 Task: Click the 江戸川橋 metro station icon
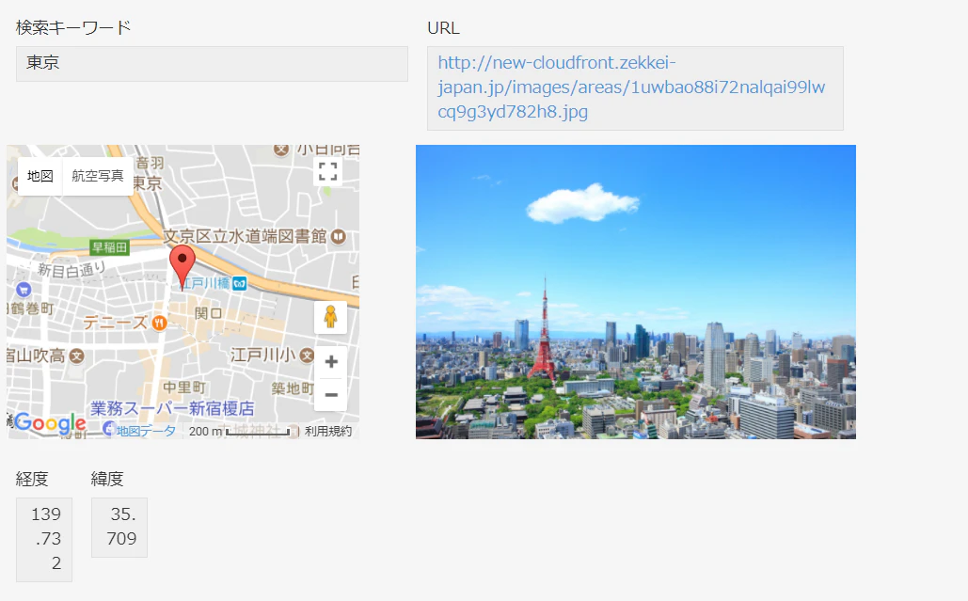[x=239, y=283]
